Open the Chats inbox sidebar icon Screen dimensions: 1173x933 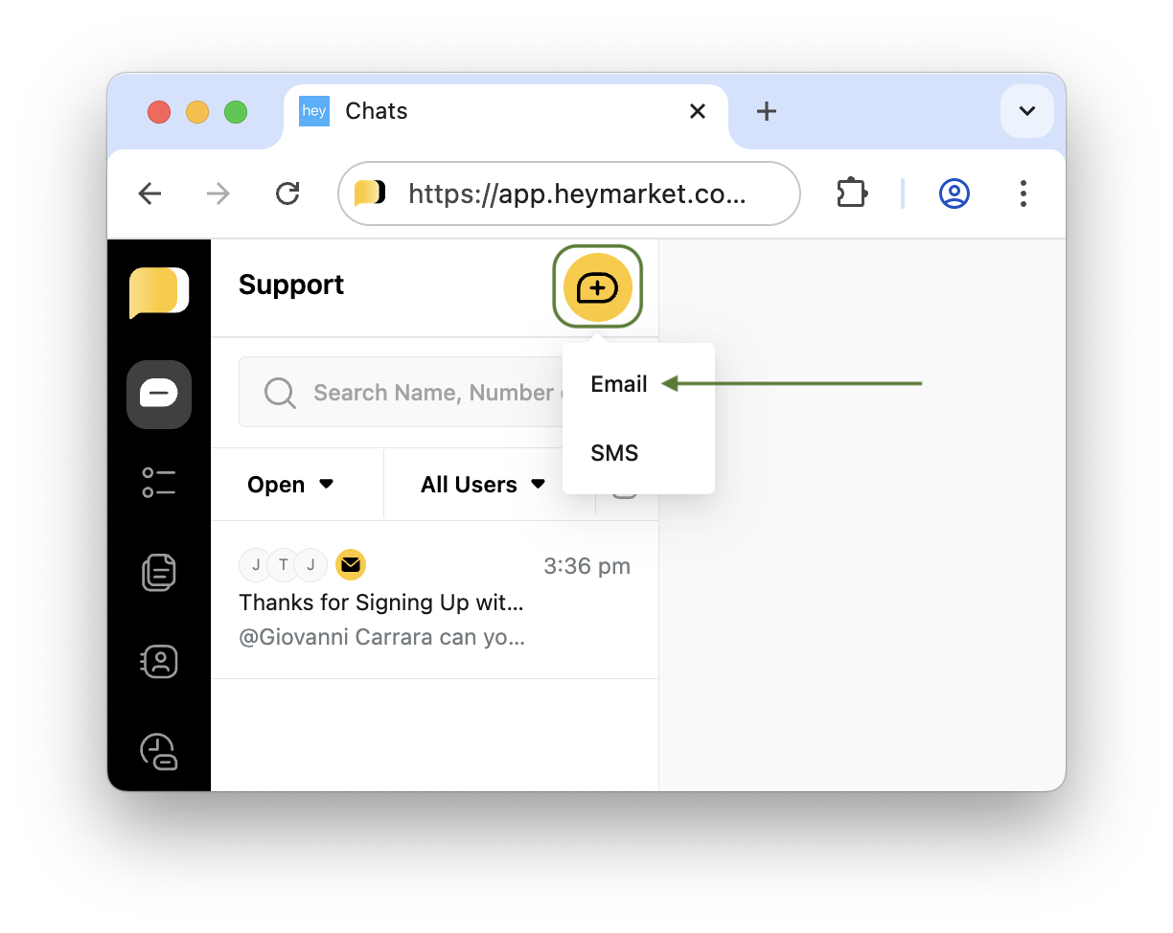[x=159, y=394]
